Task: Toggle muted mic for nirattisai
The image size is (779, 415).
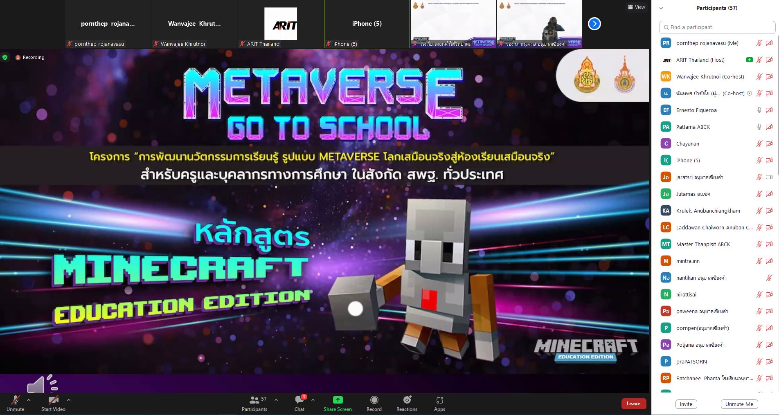Action: click(x=759, y=294)
